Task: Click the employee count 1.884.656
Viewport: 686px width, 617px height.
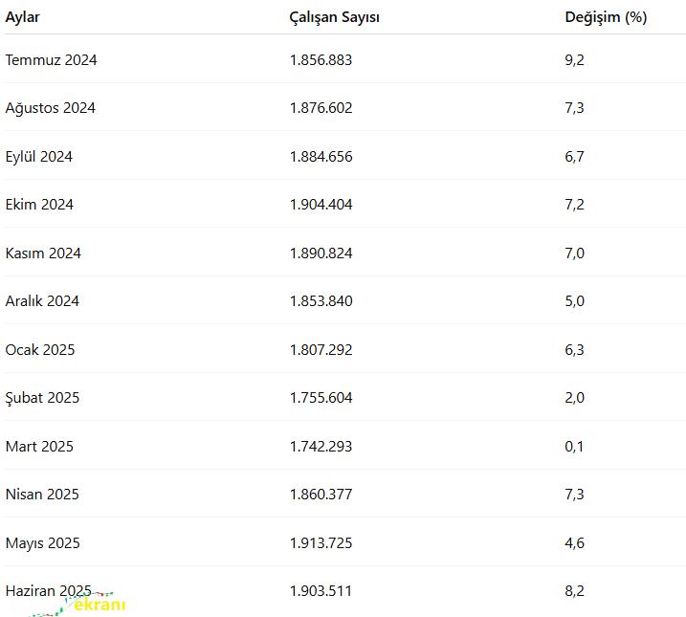Action: pyautogui.click(x=321, y=157)
